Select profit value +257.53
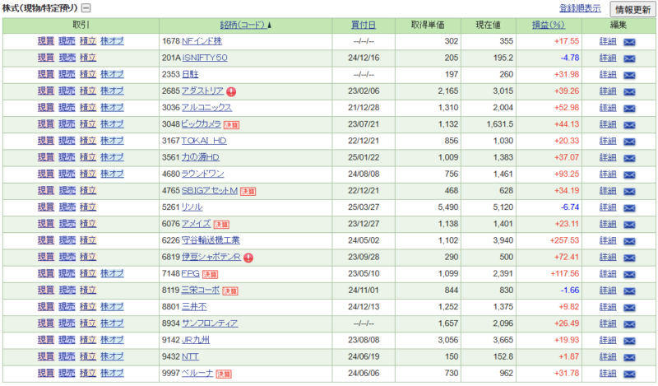Image resolution: width=658 pixels, height=386 pixels. coord(564,240)
